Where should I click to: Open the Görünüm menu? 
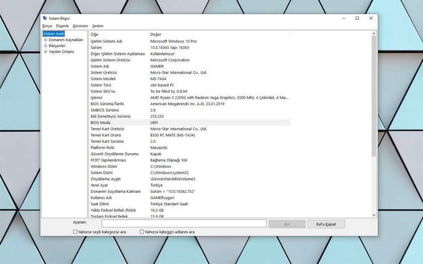(x=80, y=26)
